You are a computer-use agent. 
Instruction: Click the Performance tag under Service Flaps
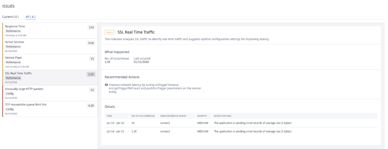(x=13, y=63)
